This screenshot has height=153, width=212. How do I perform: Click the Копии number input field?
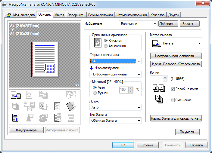(x=156, y=78)
